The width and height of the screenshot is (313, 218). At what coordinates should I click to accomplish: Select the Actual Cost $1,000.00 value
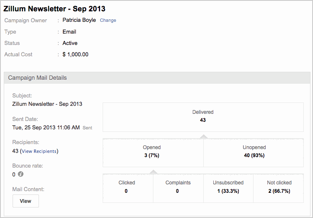pos(75,55)
